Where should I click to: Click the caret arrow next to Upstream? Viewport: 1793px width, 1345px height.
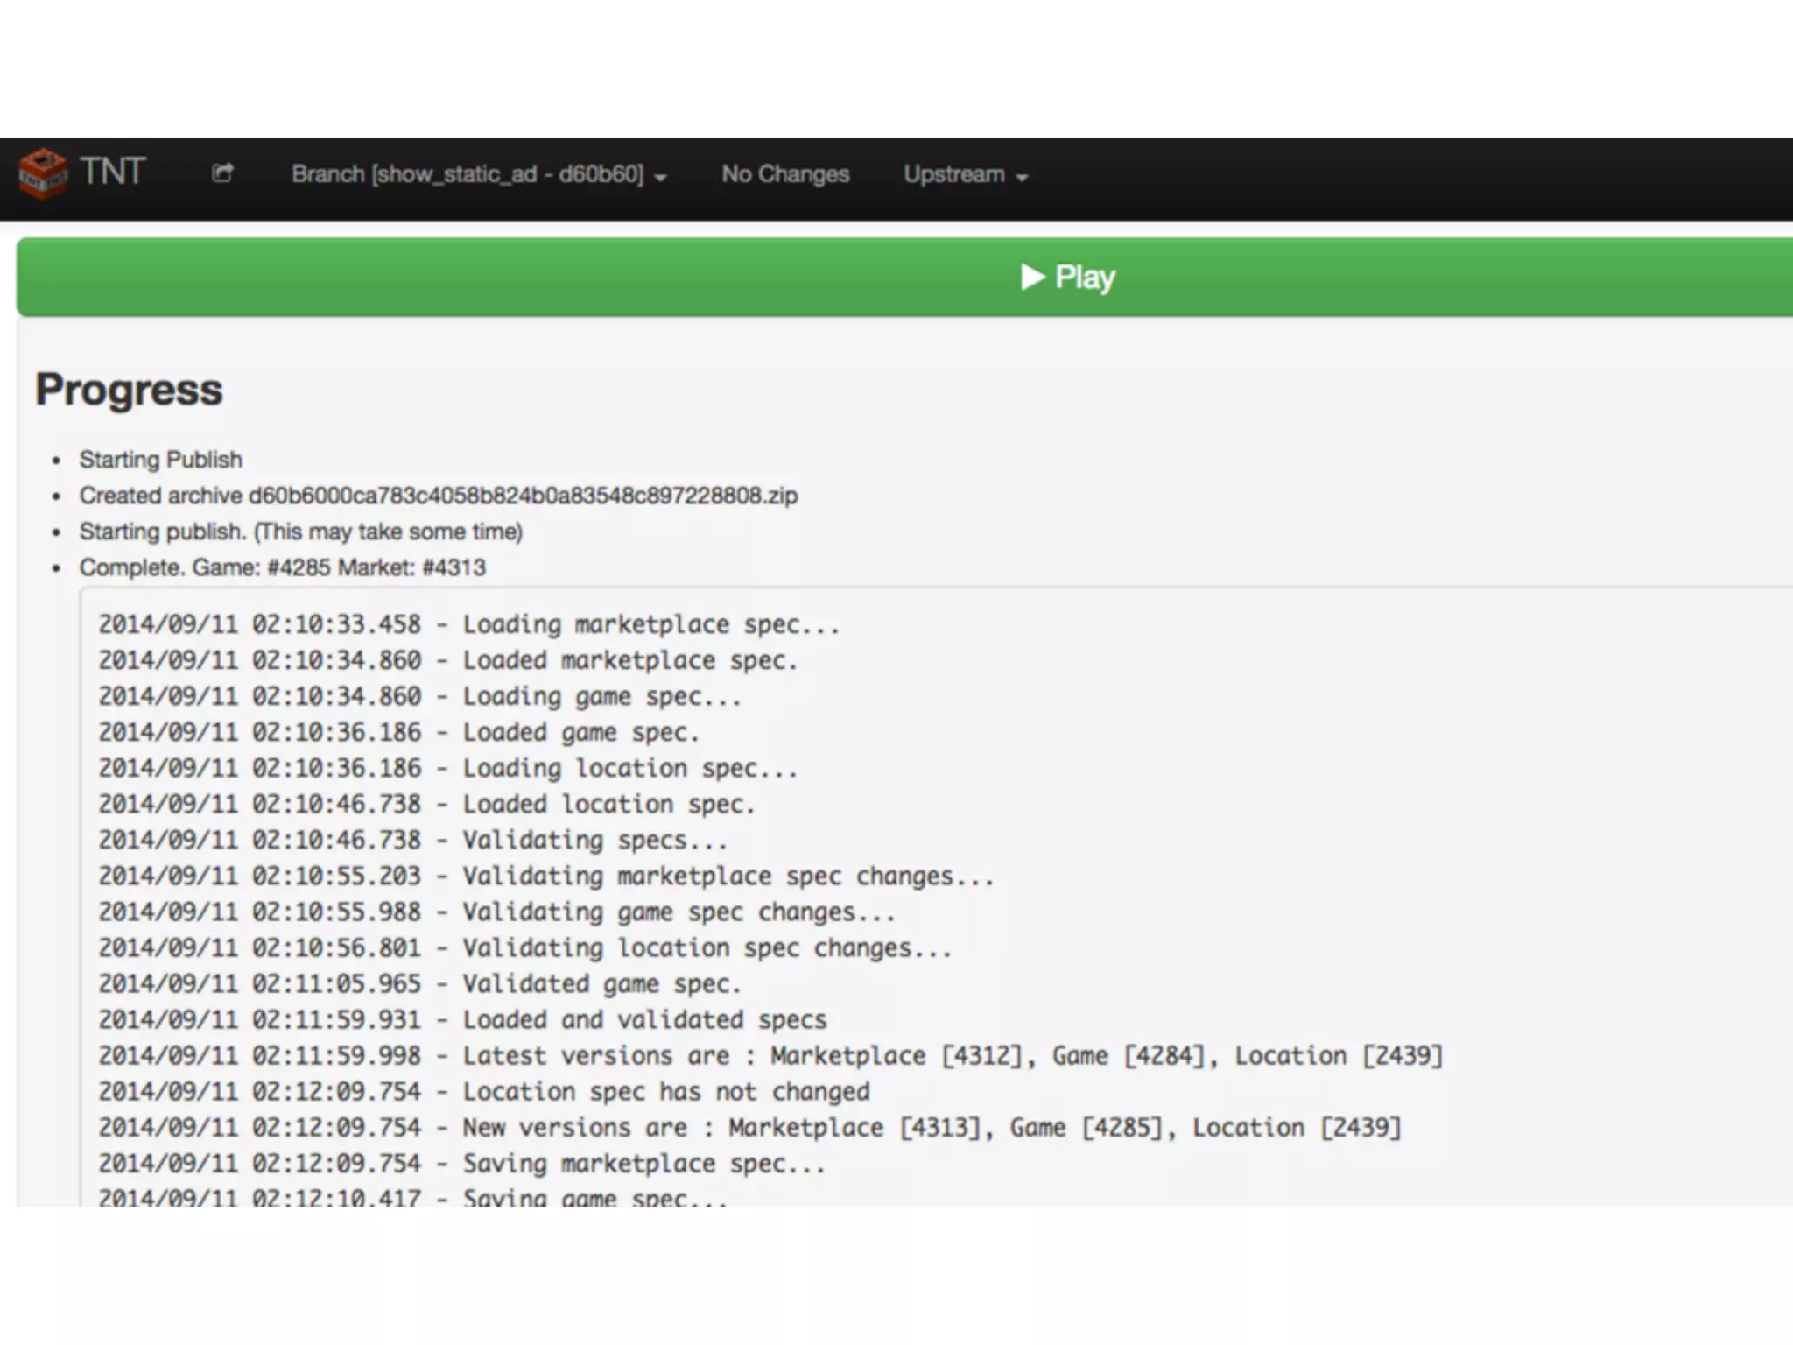click(x=1022, y=177)
